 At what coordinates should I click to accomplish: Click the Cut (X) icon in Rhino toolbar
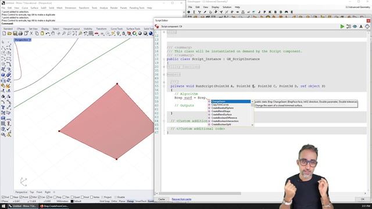click(x=31, y=34)
